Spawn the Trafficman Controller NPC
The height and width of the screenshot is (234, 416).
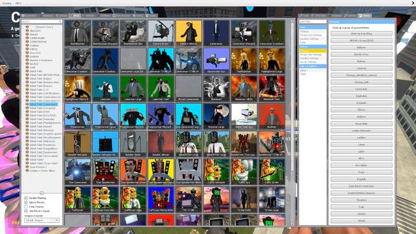click(x=105, y=200)
